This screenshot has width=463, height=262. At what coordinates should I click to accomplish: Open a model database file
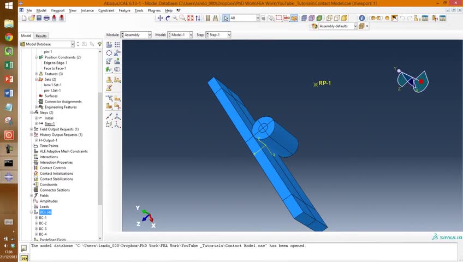tap(32, 18)
